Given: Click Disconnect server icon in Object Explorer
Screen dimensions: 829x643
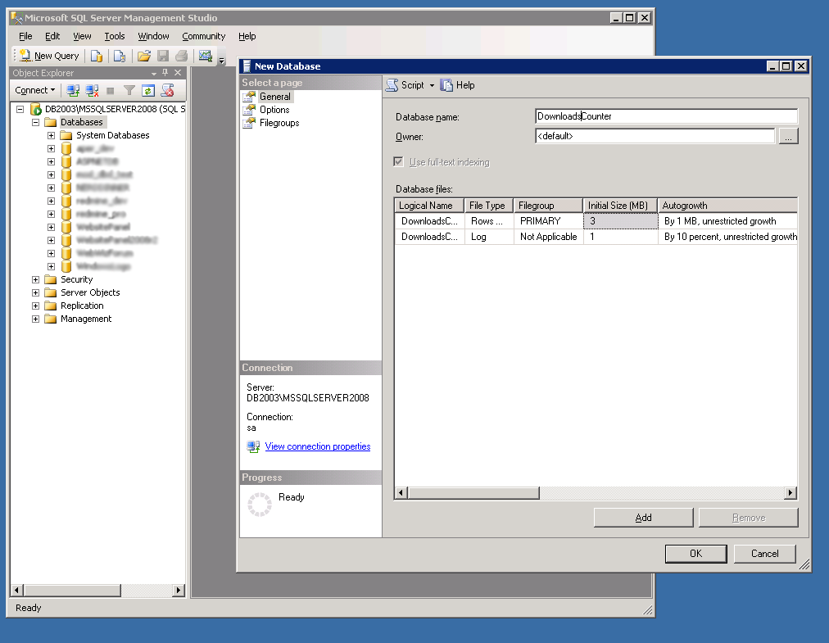Looking at the screenshot, I should (x=92, y=90).
